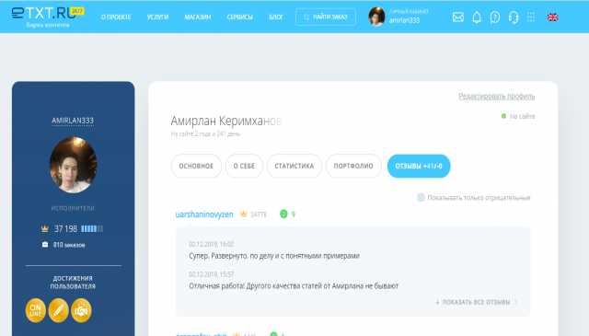Click the handshake achievement badge
The image size is (589, 336).
(x=81, y=310)
